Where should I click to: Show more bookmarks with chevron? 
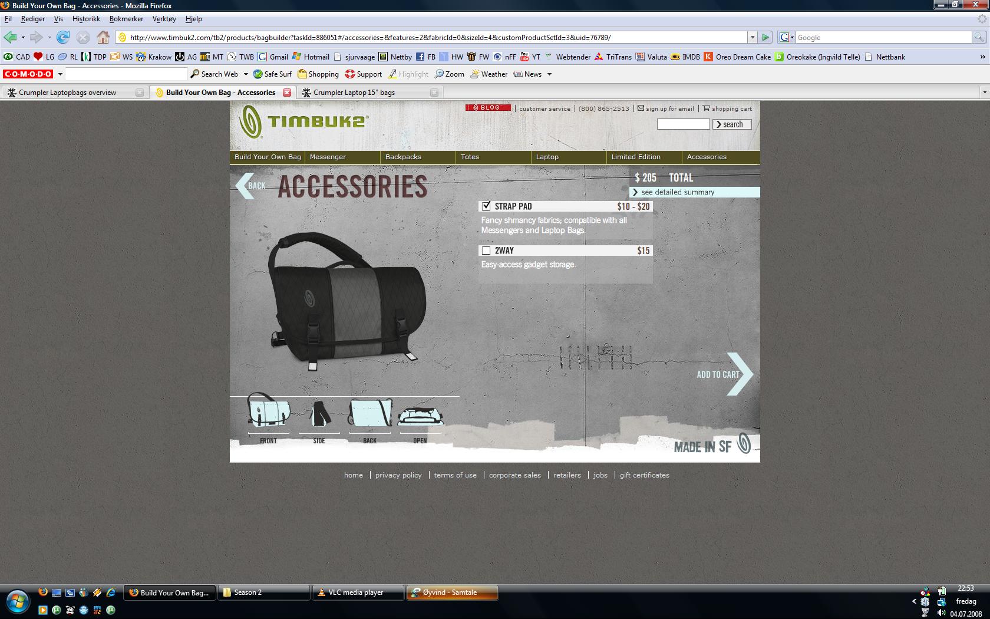pyautogui.click(x=982, y=57)
